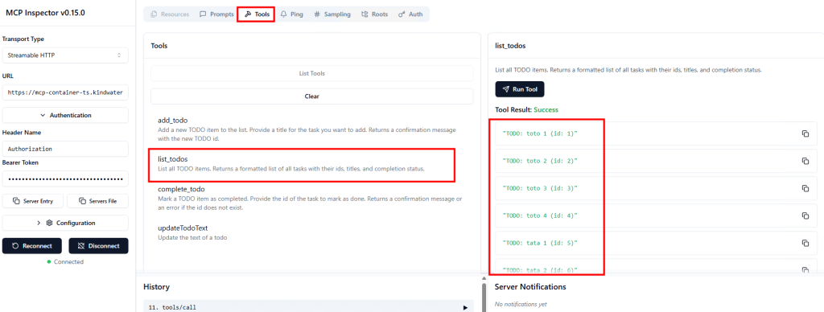Viewport: 824px width, 312px height.
Task: Go to the Auth tab
Action: 410,14
